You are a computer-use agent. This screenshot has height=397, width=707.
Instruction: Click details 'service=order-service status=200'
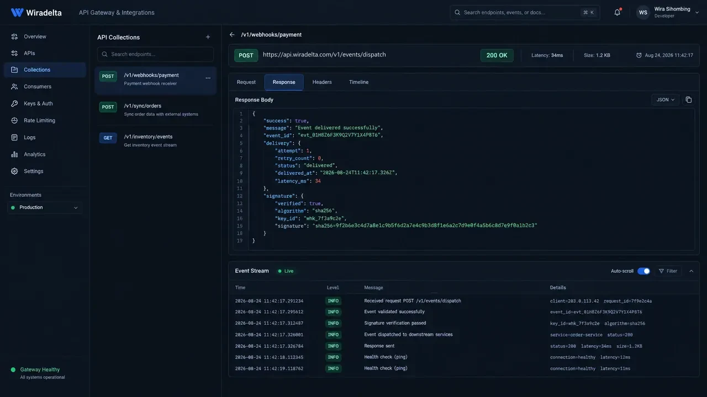[x=592, y=335]
